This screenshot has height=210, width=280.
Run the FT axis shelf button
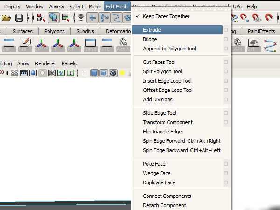click(58, 45)
